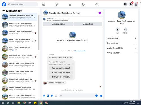Choose a sticker icon

[52, 96]
